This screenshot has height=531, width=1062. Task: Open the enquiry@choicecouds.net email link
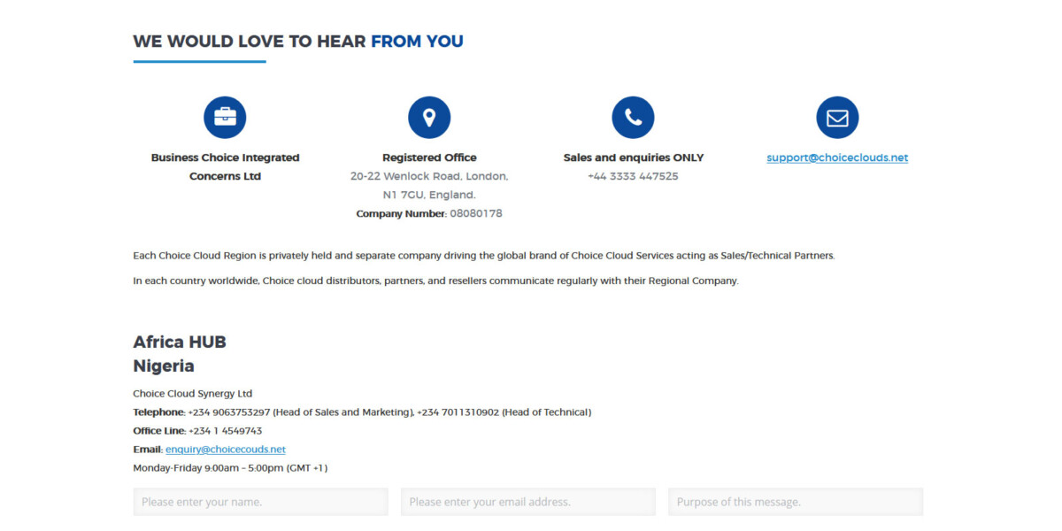pos(226,449)
